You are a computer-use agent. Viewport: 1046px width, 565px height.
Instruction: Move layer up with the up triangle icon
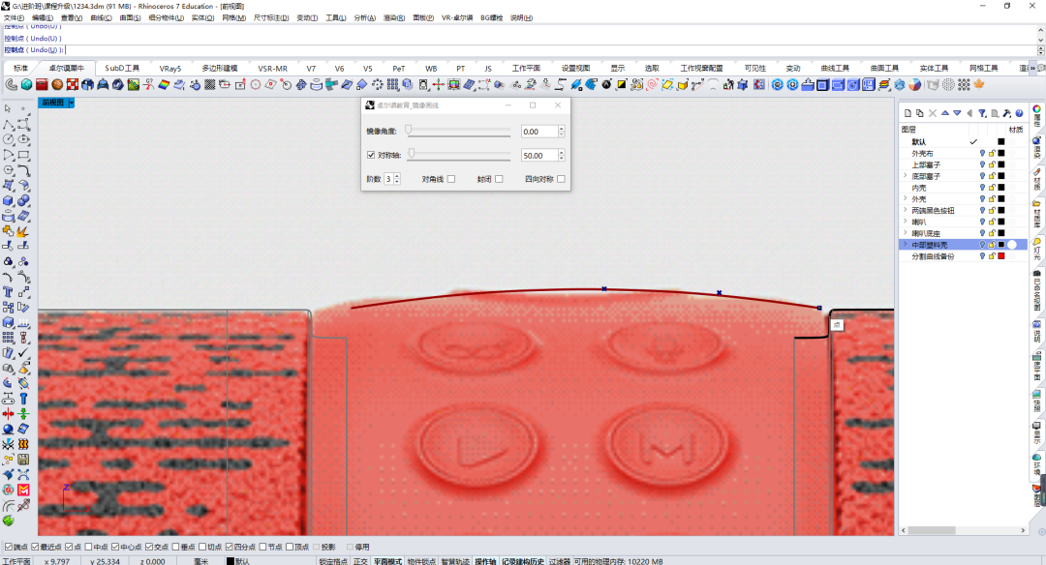[x=944, y=113]
